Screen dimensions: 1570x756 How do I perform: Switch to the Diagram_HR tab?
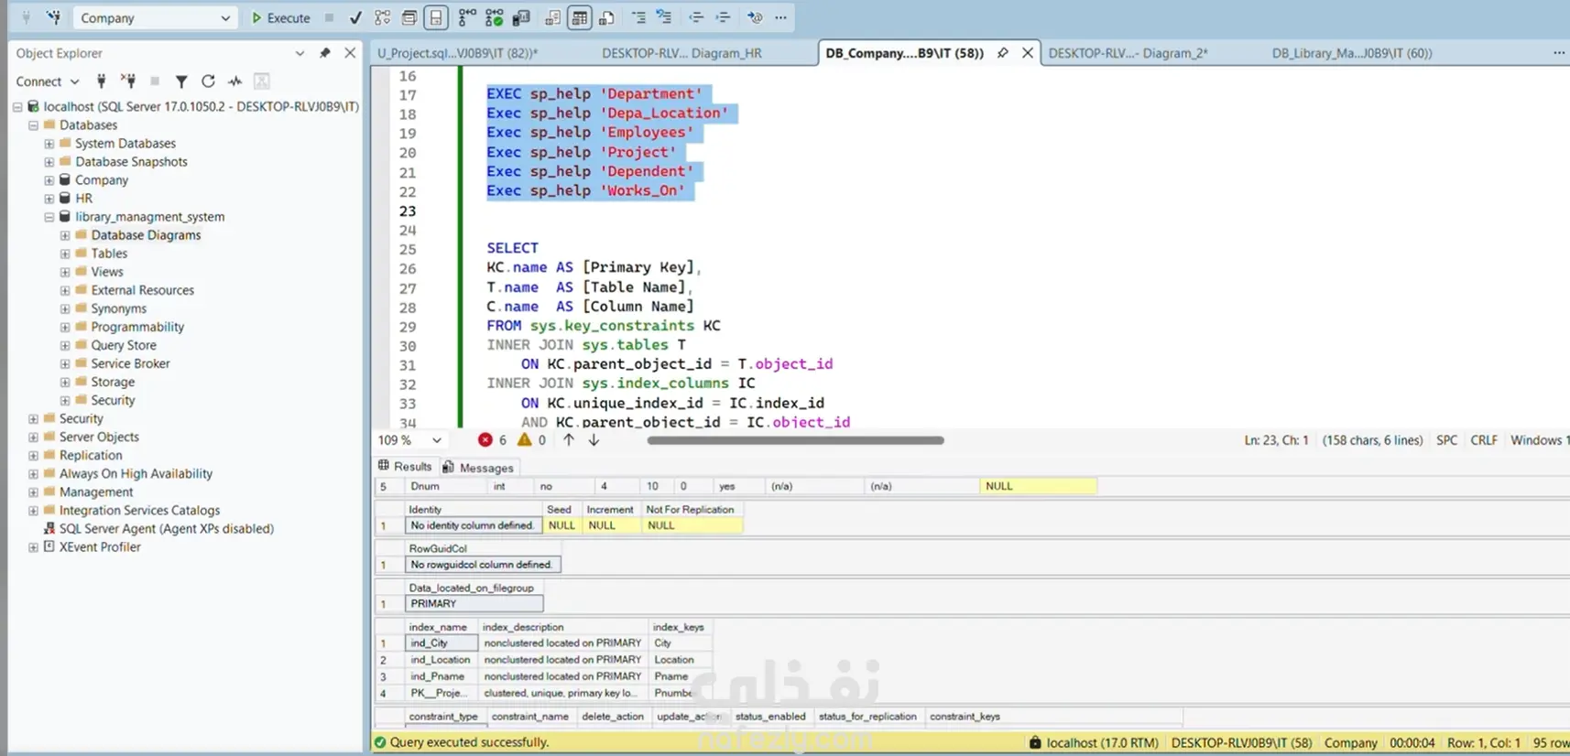(x=681, y=53)
